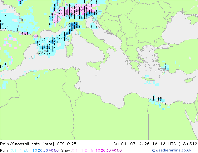Pick the Rain legend value 10
This screenshot has height=153, width=198.
35,151
